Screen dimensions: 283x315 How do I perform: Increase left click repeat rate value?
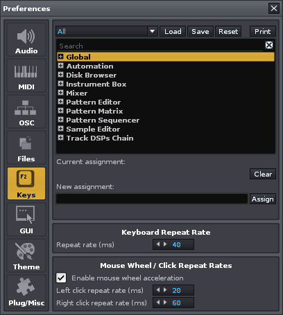(165, 290)
